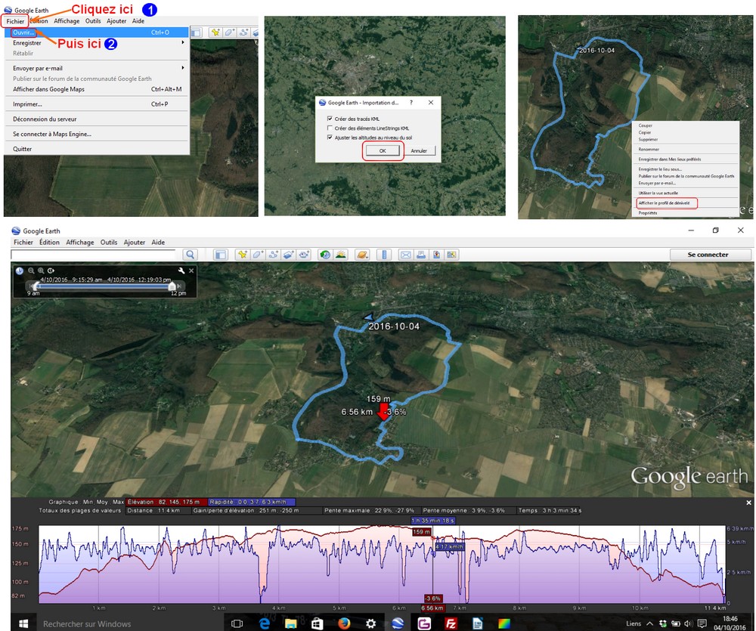
Task: Step time slider back at left end
Action: [x=31, y=286]
